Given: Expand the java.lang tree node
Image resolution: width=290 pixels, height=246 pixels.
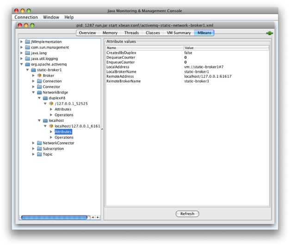Looking at the screenshot, I should coord(21,53).
